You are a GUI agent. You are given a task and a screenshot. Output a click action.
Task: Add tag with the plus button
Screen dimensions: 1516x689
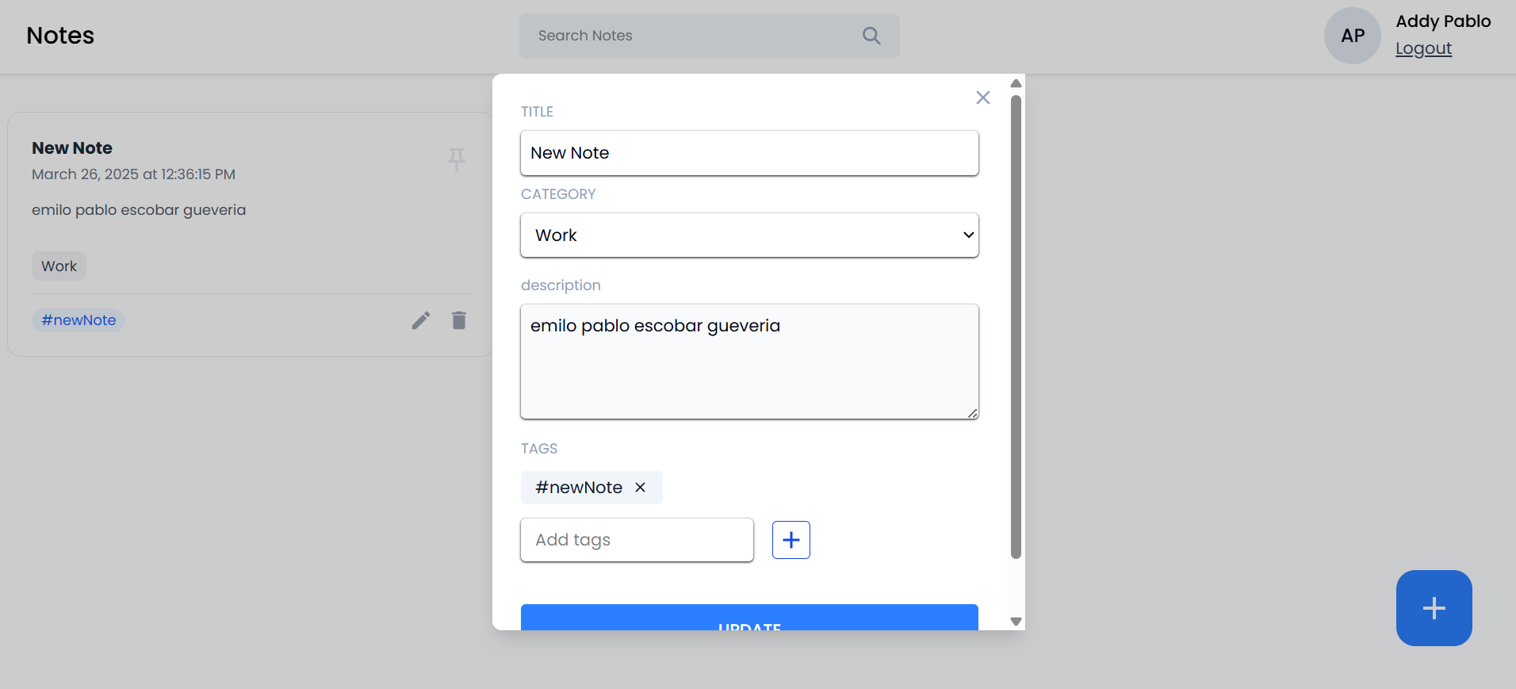pos(791,540)
